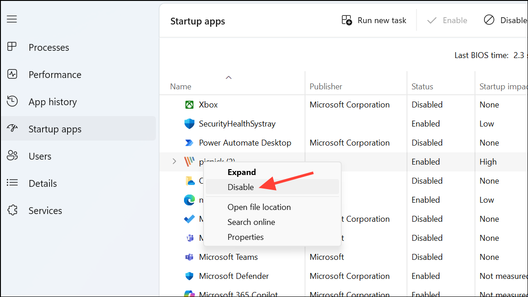
Task: Click the Microsoft Teams entry icon
Action: point(189,257)
